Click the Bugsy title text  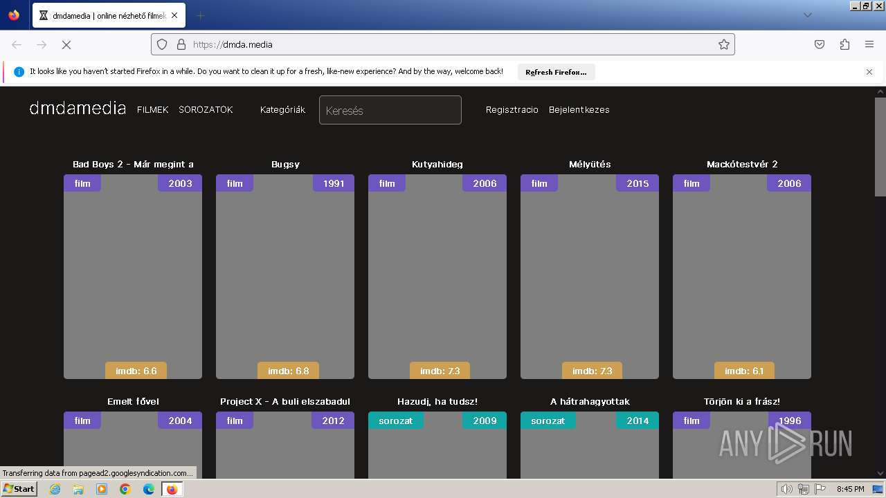click(285, 165)
